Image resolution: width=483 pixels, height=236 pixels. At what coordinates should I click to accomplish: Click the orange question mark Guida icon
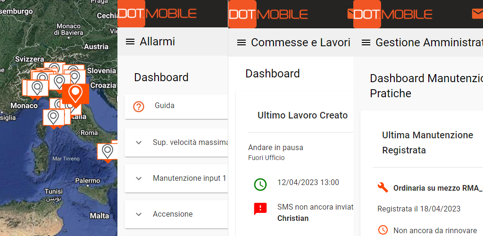[139, 107]
